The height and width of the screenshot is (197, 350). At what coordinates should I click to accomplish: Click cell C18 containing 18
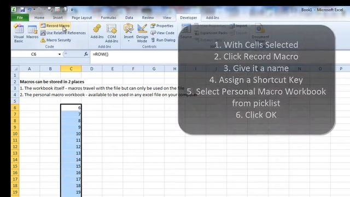pos(71,186)
